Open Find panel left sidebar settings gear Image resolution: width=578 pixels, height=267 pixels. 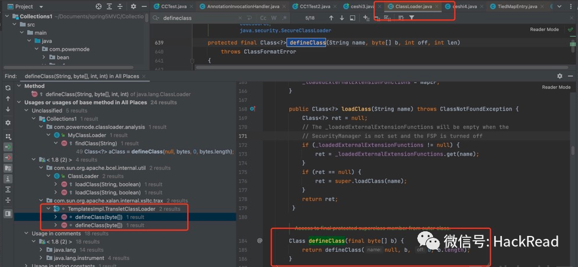tap(8, 122)
